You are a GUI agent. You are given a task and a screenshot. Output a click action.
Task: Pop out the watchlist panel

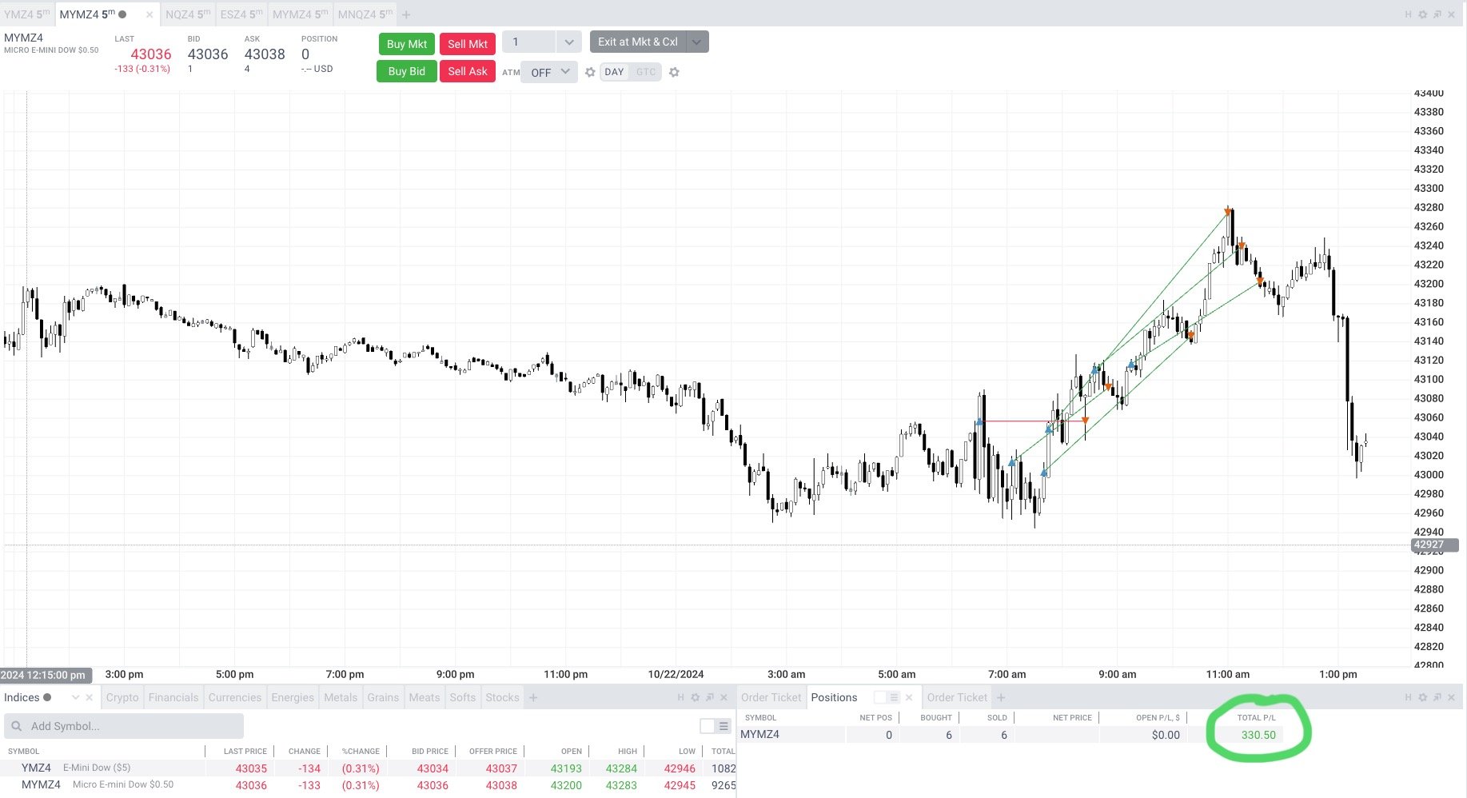709,697
